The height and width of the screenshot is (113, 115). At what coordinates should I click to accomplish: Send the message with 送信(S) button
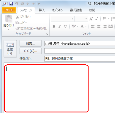[x=10, y=49]
